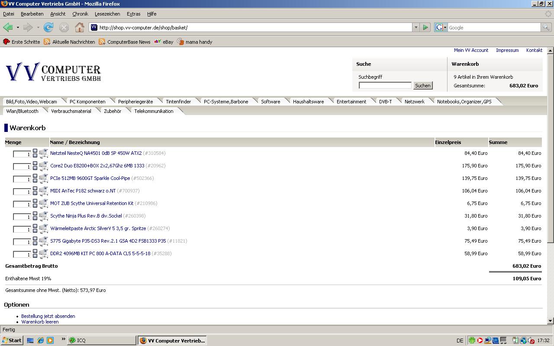Click the cart icon for Scythe Ninja Plus

43,216
